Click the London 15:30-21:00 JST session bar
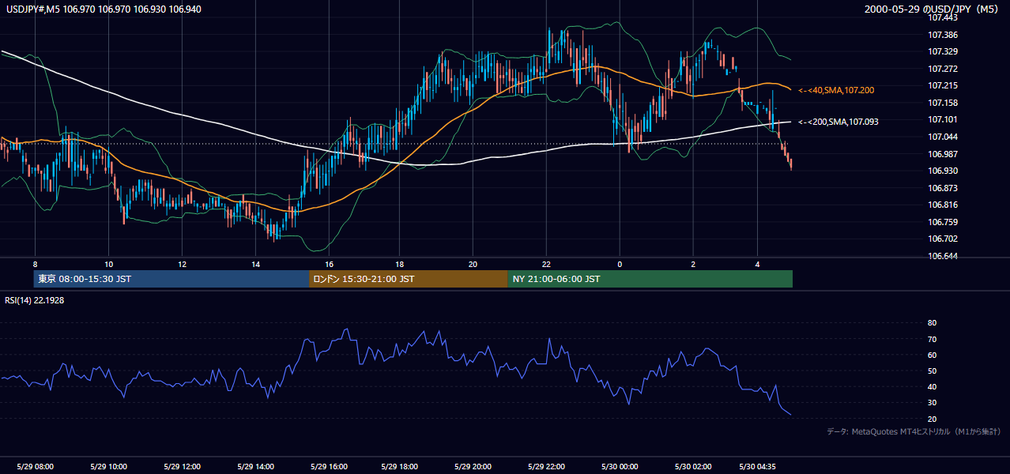 tap(408, 279)
